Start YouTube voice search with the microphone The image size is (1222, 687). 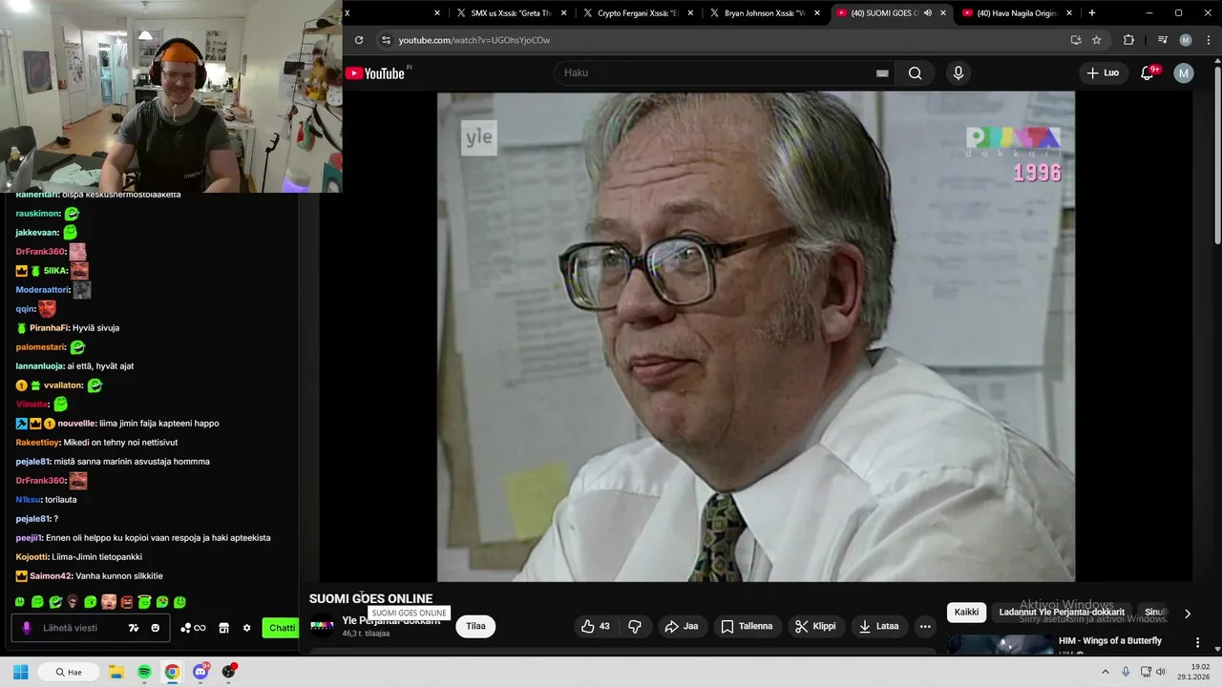(958, 73)
